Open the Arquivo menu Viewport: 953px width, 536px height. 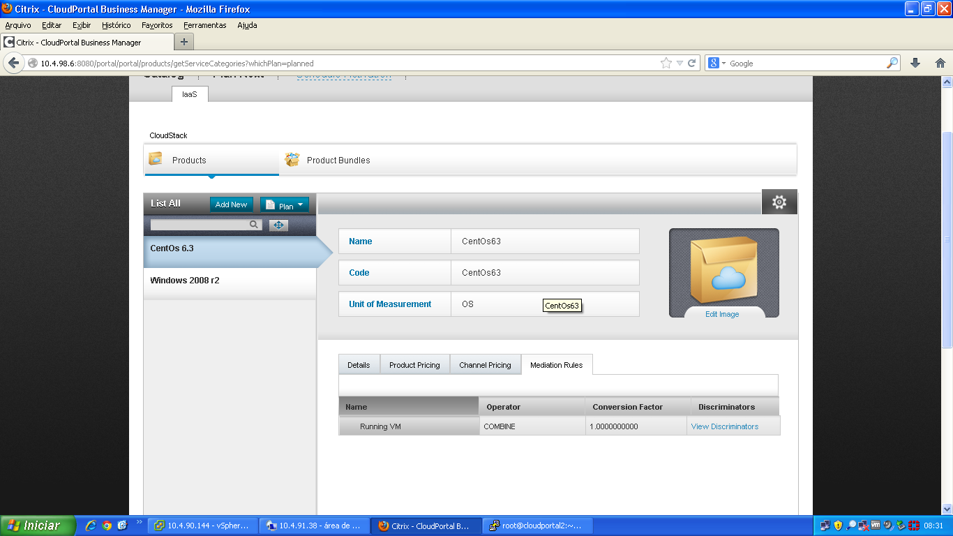(x=18, y=25)
